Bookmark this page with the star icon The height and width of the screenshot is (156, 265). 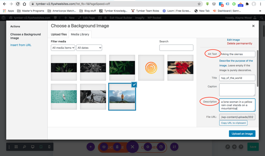(199, 4)
